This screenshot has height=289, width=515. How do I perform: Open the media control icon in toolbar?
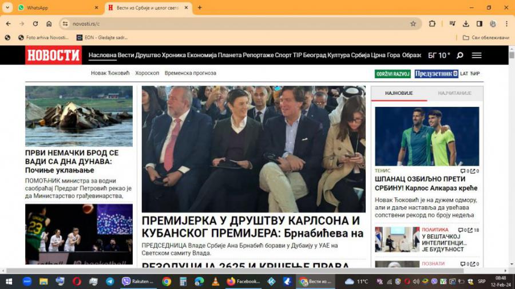[452, 23]
